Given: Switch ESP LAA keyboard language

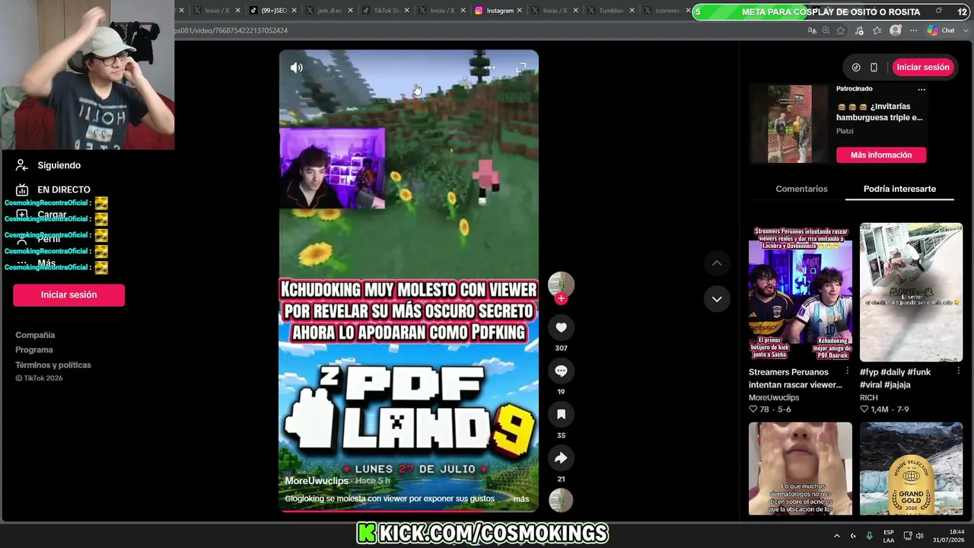Looking at the screenshot, I should [x=889, y=536].
